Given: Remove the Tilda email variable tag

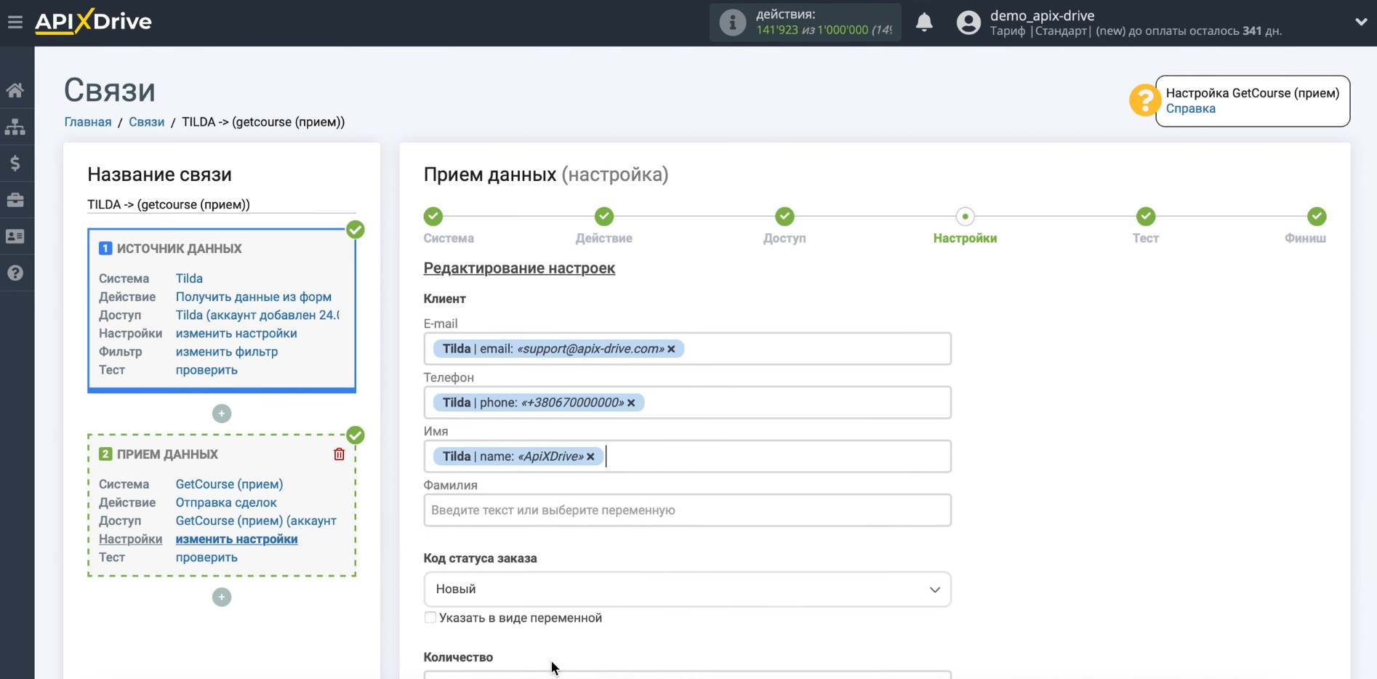Looking at the screenshot, I should 671,349.
